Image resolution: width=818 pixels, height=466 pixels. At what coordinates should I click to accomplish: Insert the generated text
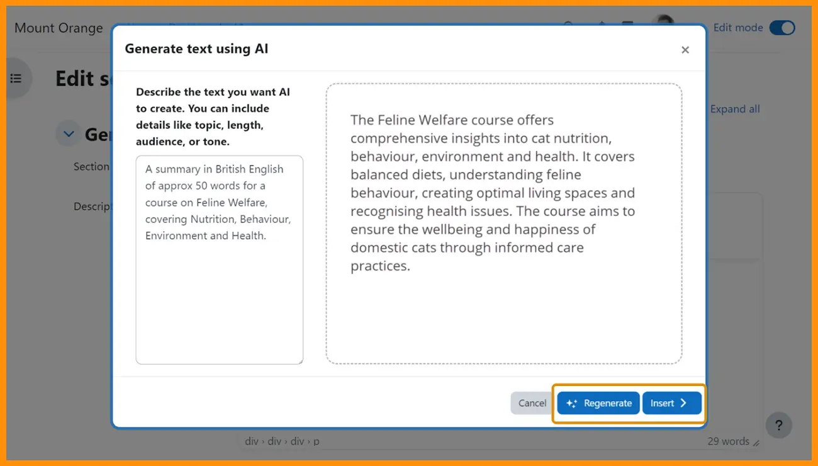pyautogui.click(x=671, y=403)
